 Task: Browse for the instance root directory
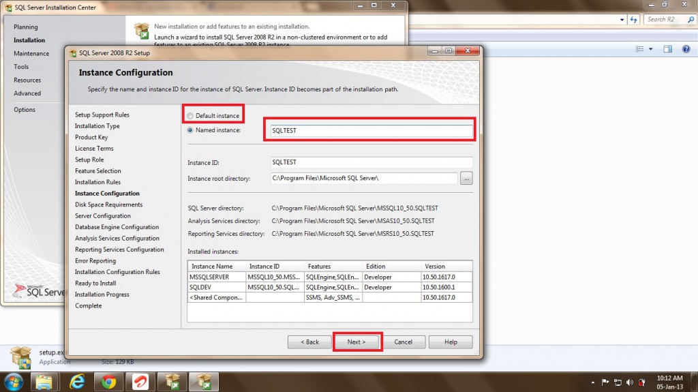pyautogui.click(x=466, y=179)
